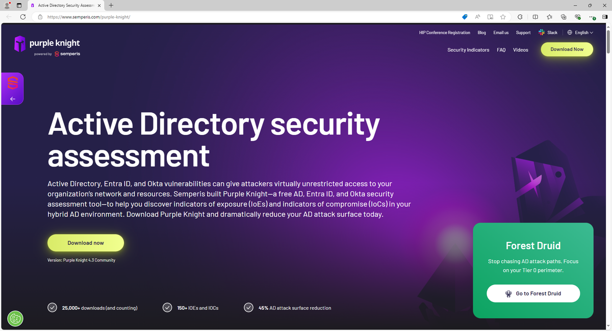Viewport: 612px width, 331px height.
Task: Click the Email us link
Action: 501,33
